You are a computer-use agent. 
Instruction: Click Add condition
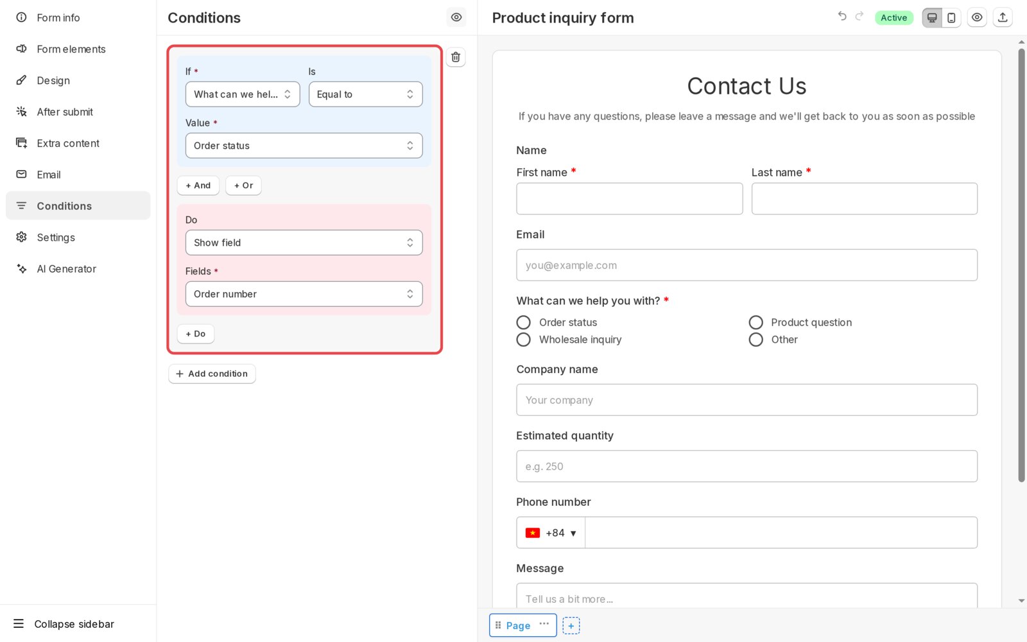click(212, 374)
